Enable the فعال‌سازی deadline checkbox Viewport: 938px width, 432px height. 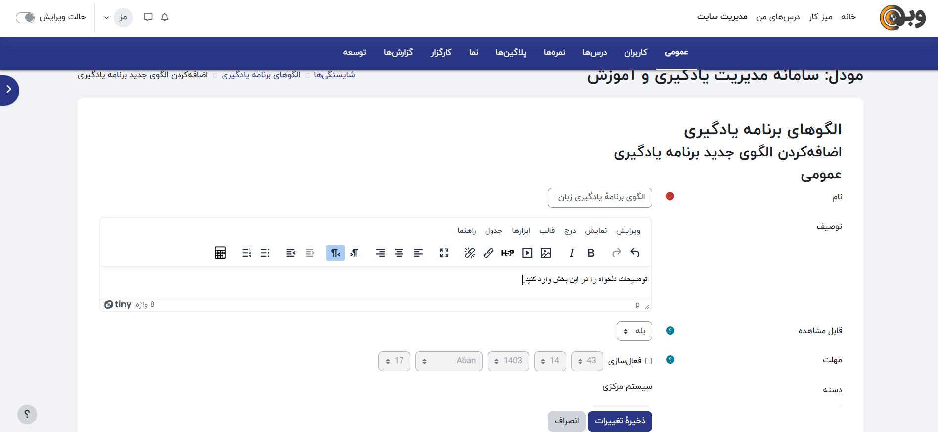pyautogui.click(x=649, y=361)
